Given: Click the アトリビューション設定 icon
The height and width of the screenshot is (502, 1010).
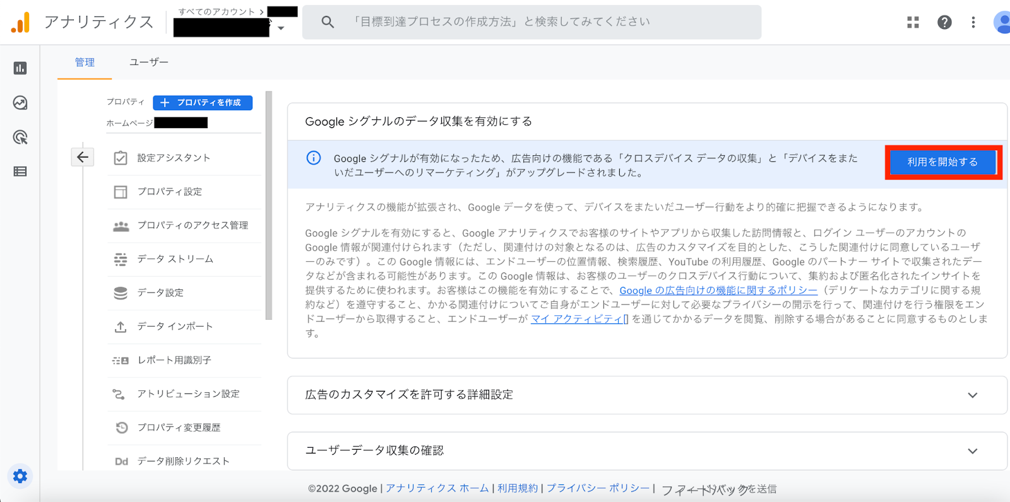Looking at the screenshot, I should pos(119,394).
